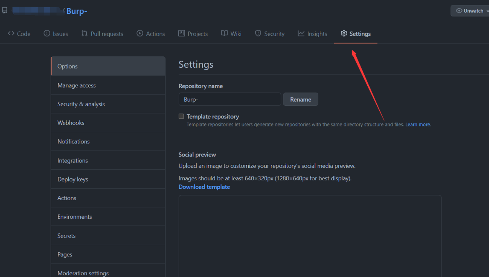Select the Insights tab label
The width and height of the screenshot is (489, 277).
(x=317, y=33)
